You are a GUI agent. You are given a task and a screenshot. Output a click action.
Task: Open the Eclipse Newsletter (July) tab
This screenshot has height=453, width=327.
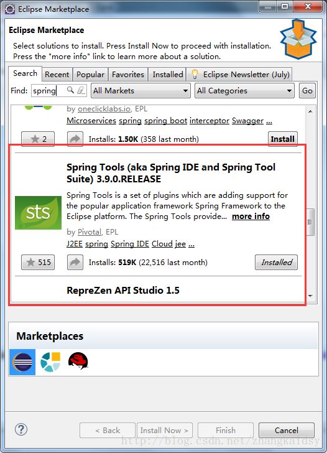239,75
